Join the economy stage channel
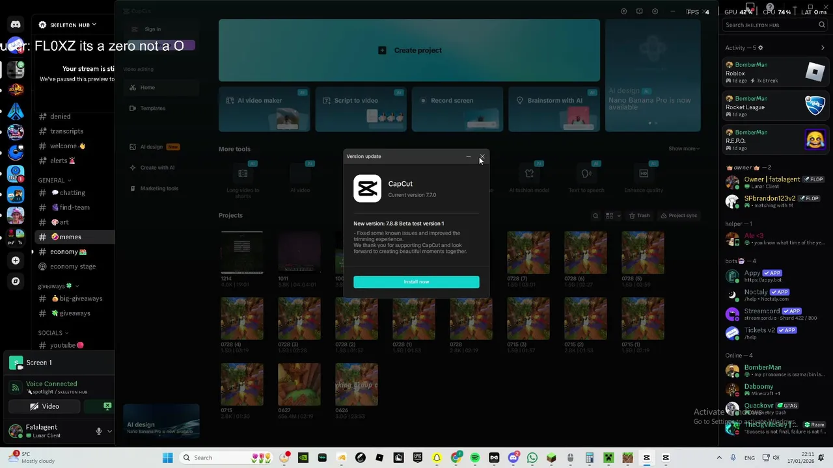This screenshot has width=833, height=468. pyautogui.click(x=73, y=266)
